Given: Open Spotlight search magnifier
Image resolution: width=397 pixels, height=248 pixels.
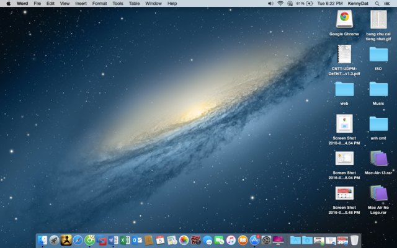Looking at the screenshot, I should coord(377,4).
